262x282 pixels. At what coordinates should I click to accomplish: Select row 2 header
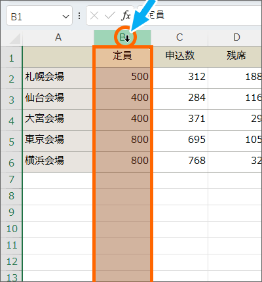(x=11, y=78)
